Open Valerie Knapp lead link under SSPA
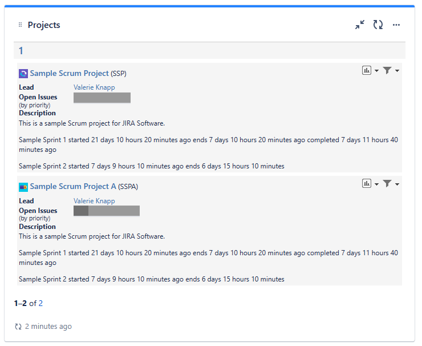 [94, 201]
